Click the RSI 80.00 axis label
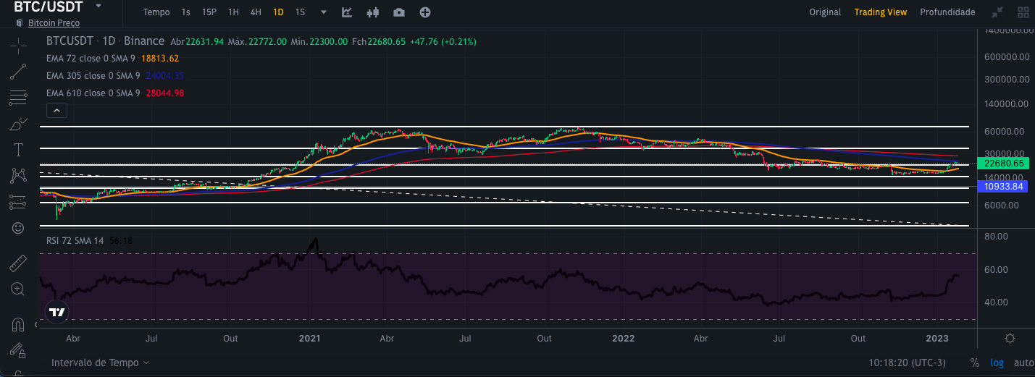This screenshot has width=1035, height=377. tap(997, 237)
